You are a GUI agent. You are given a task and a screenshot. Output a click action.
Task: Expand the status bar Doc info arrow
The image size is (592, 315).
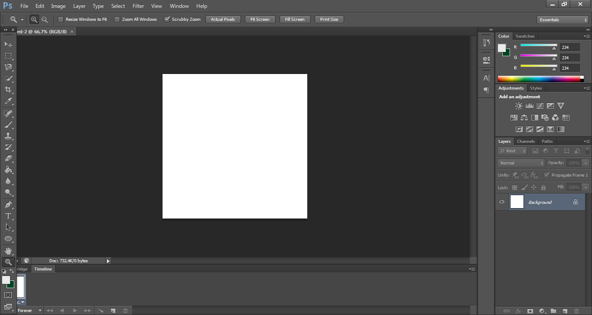108,261
